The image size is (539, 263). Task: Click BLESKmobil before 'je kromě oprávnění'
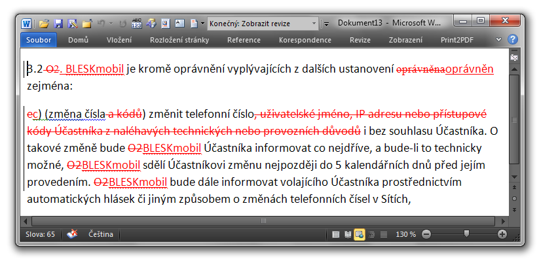[94, 70]
